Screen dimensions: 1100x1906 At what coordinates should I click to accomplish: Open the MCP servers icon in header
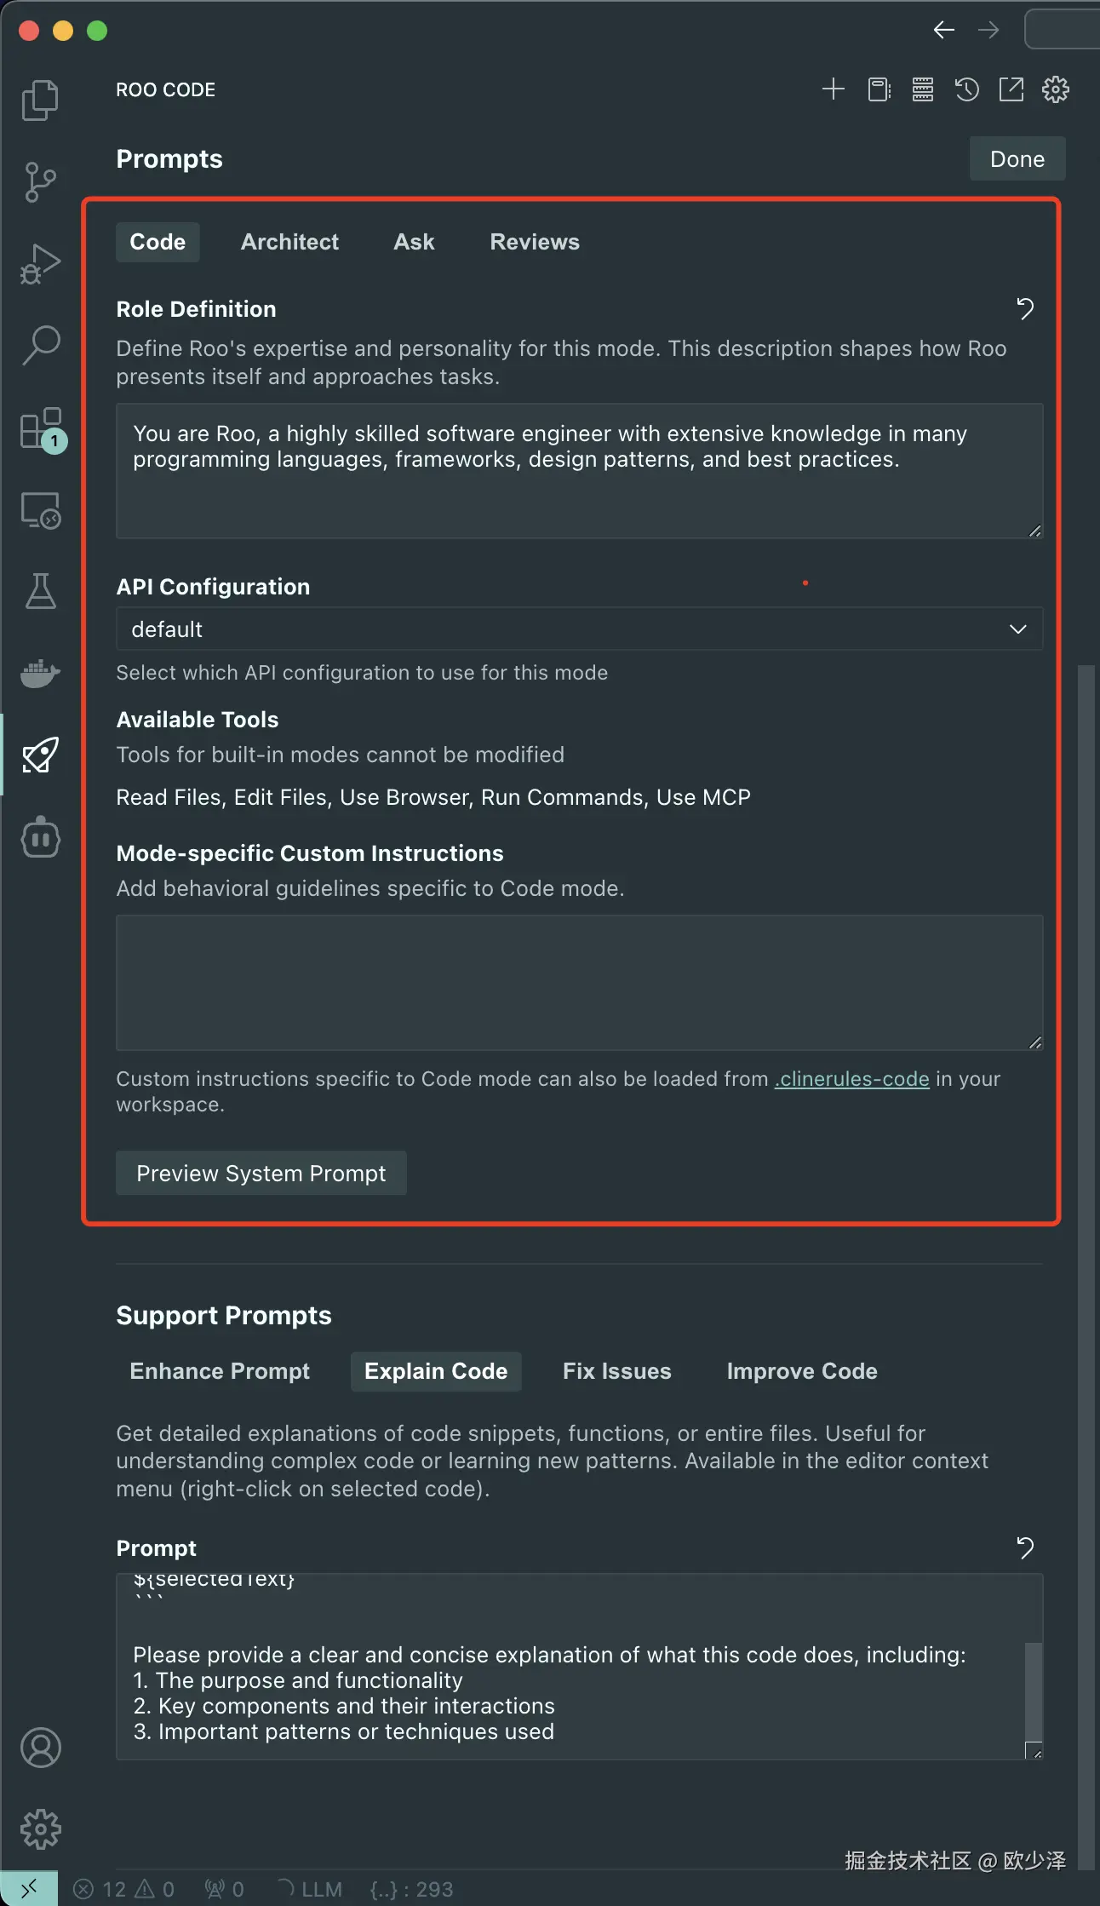tap(923, 89)
